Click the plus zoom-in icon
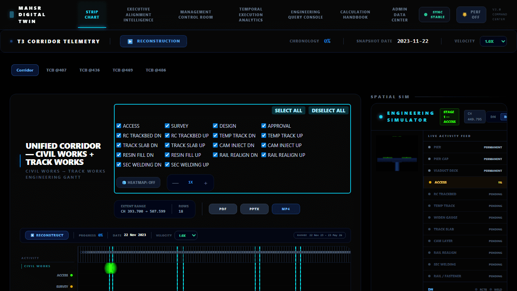 (x=206, y=183)
